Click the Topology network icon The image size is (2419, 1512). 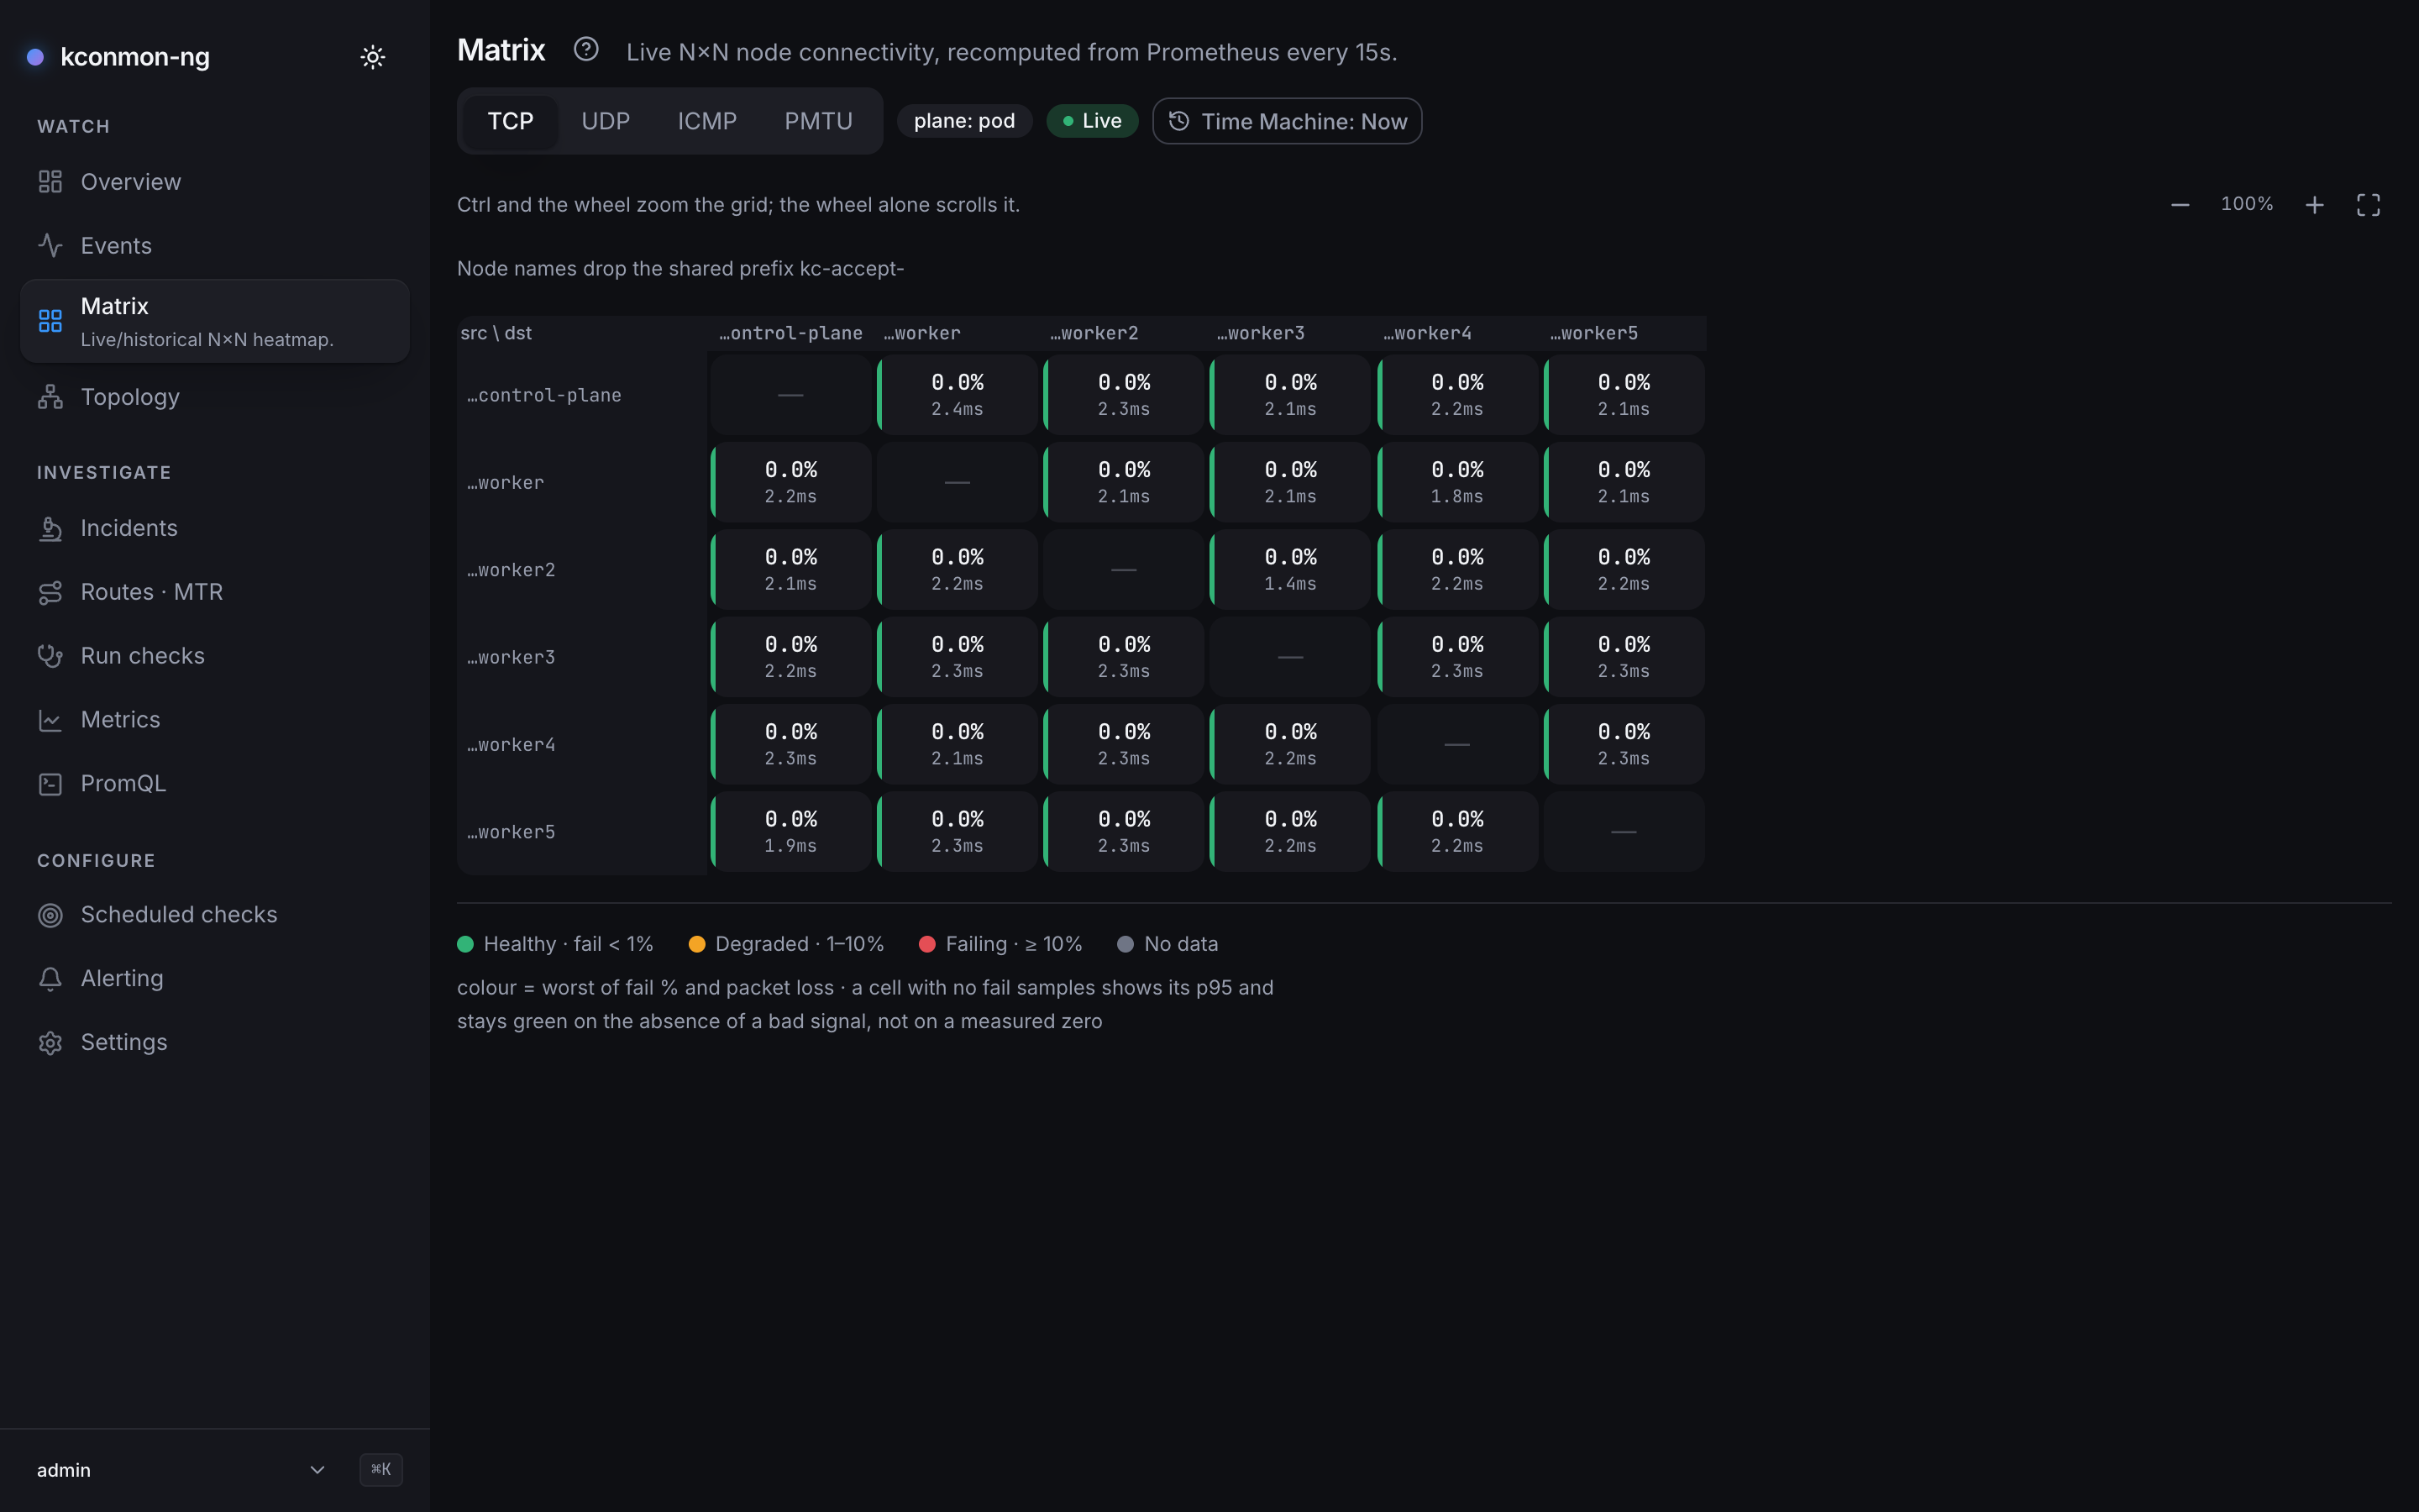[50, 397]
